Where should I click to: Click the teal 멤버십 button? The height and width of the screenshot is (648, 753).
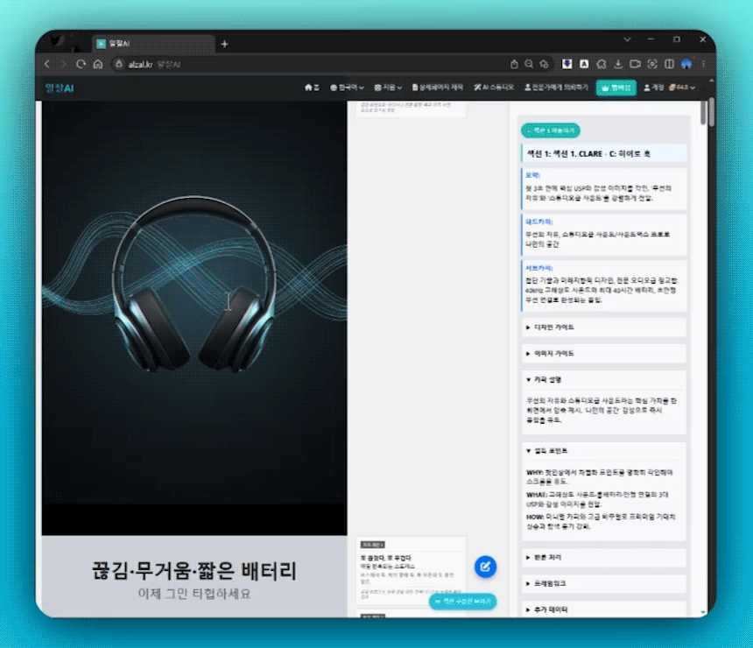(x=616, y=88)
